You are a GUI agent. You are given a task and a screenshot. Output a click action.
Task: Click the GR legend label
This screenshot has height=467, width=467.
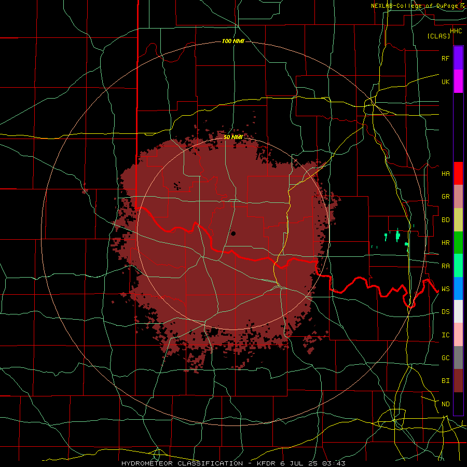(x=445, y=197)
